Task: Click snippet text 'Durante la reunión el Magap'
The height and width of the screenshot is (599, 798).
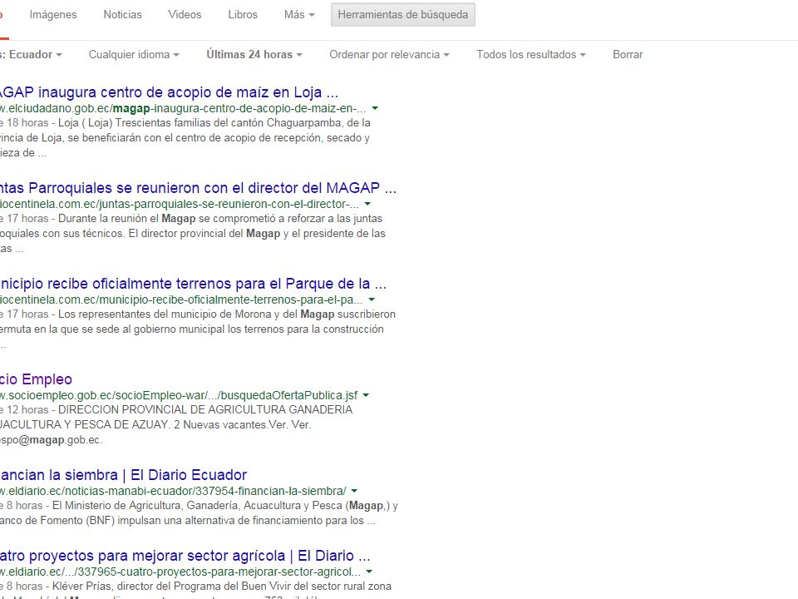Action: pos(126,219)
